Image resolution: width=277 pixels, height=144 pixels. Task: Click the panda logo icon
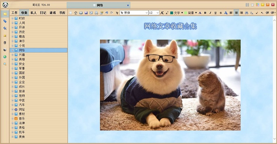click(6, 5)
